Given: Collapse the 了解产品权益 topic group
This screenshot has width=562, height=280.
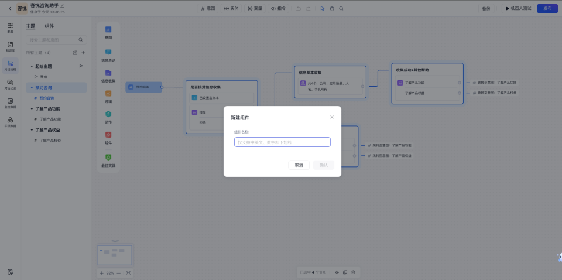Looking at the screenshot, I should click(x=32, y=130).
